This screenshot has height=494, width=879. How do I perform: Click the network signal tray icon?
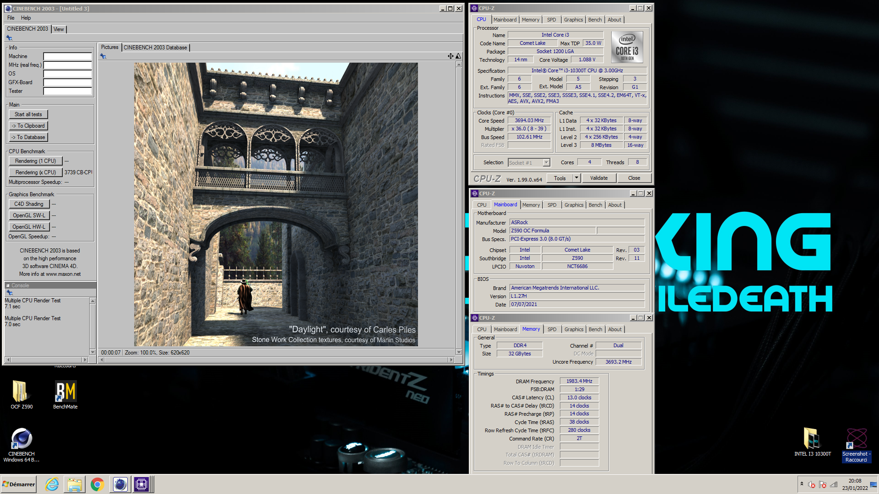(x=834, y=484)
